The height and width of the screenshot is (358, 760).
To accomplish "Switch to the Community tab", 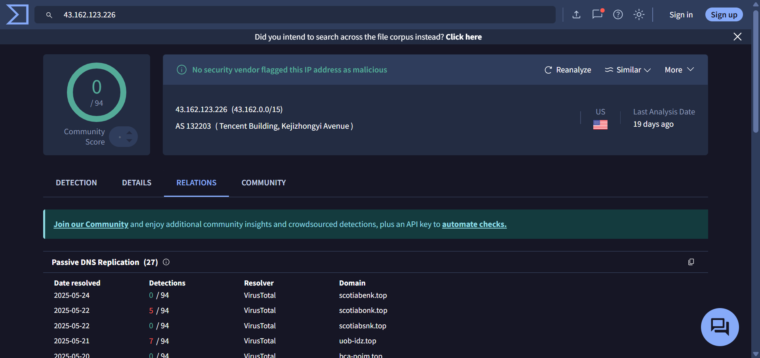I will click(263, 183).
